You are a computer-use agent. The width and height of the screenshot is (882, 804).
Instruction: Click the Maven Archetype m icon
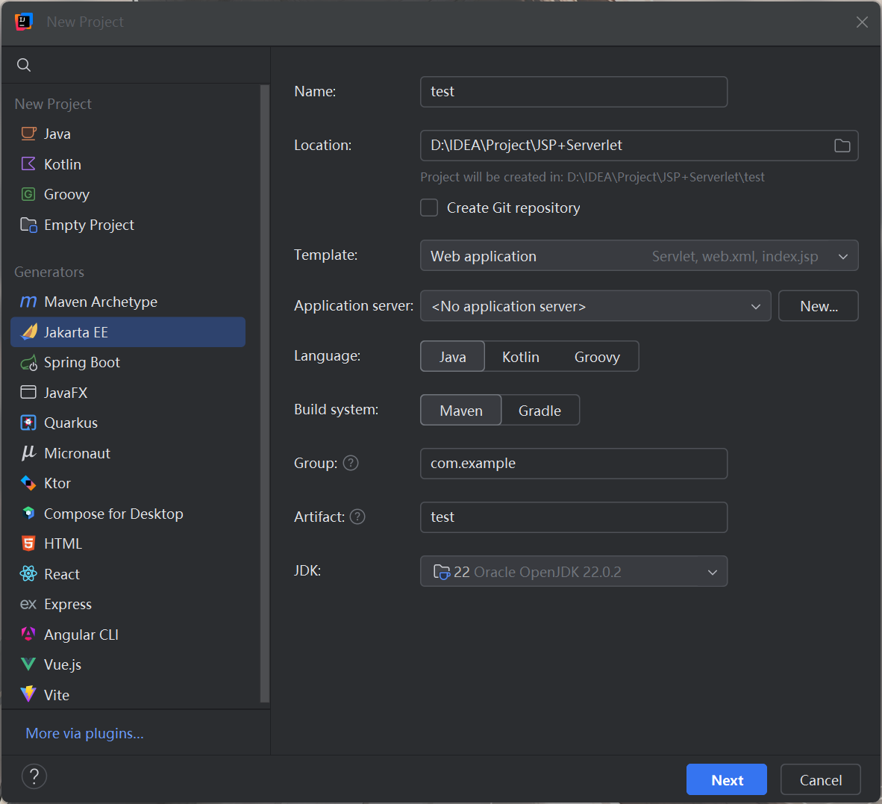(28, 302)
